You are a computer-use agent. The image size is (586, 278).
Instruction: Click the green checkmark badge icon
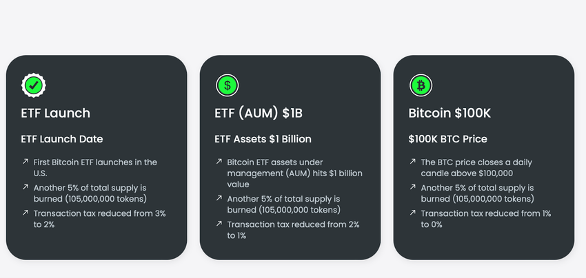click(x=34, y=85)
